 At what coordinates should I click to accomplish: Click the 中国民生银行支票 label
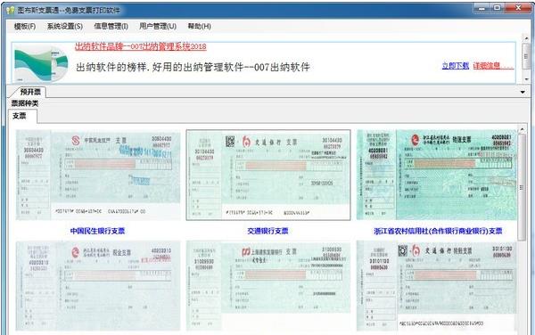tap(97, 231)
